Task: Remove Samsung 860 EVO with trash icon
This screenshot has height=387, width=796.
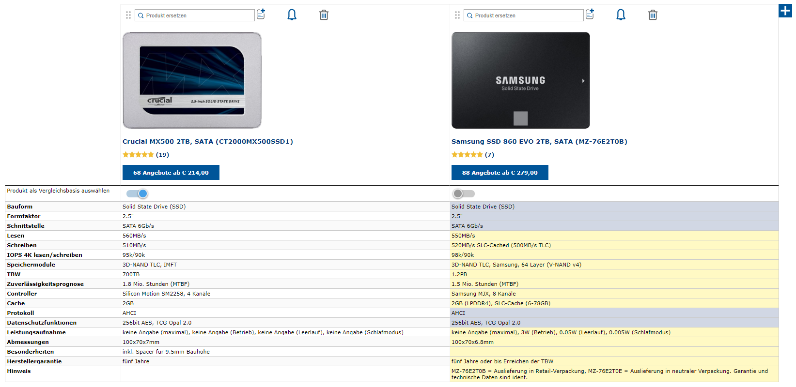Action: (653, 15)
